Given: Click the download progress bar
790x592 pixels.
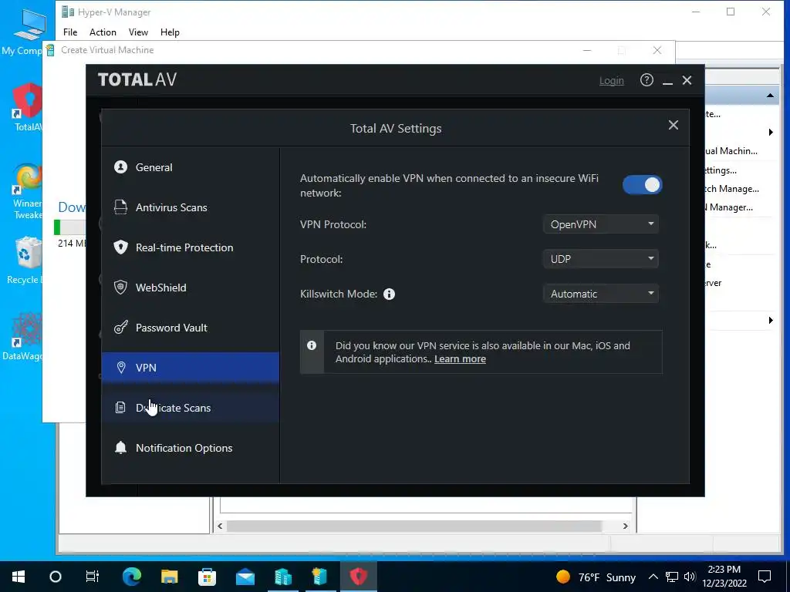Looking at the screenshot, I should coord(69,227).
